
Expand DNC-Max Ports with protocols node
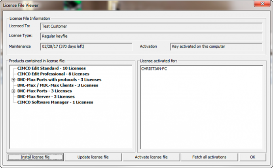click(13, 79)
